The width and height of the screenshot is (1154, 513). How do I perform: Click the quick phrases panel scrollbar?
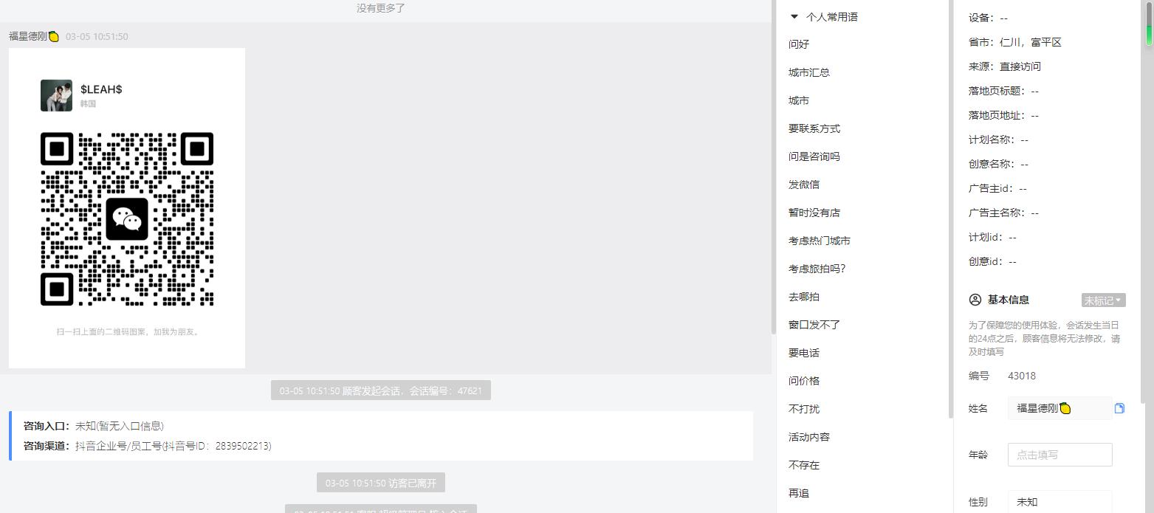[950, 210]
